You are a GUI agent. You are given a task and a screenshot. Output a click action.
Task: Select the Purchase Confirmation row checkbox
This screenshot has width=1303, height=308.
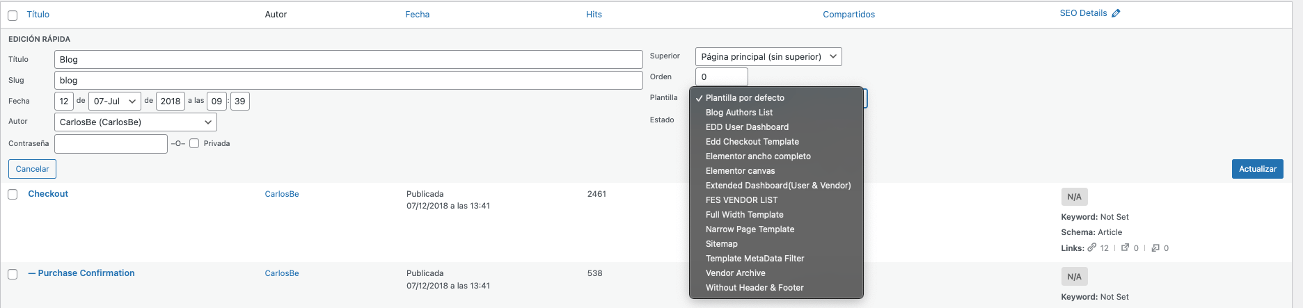13,274
